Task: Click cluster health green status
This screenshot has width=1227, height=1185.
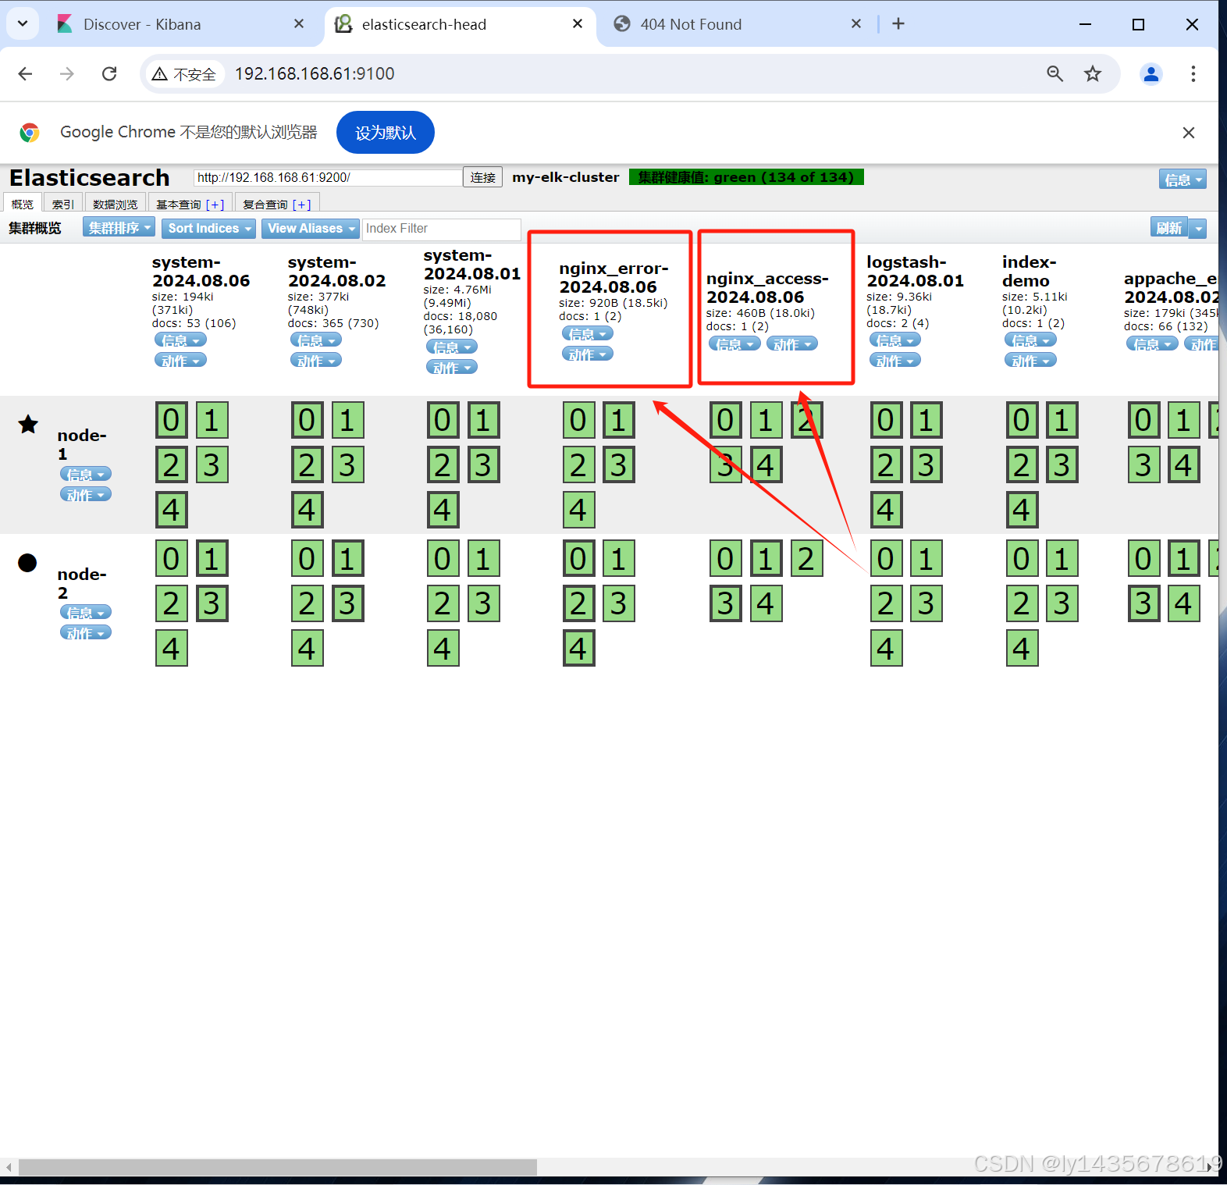Action: (x=746, y=177)
